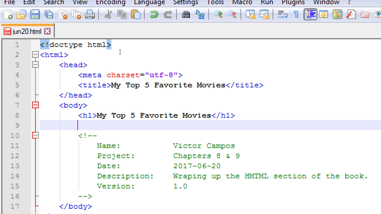This screenshot has height=214, width=381.
Task: Open the Language menu
Action: (149, 2)
